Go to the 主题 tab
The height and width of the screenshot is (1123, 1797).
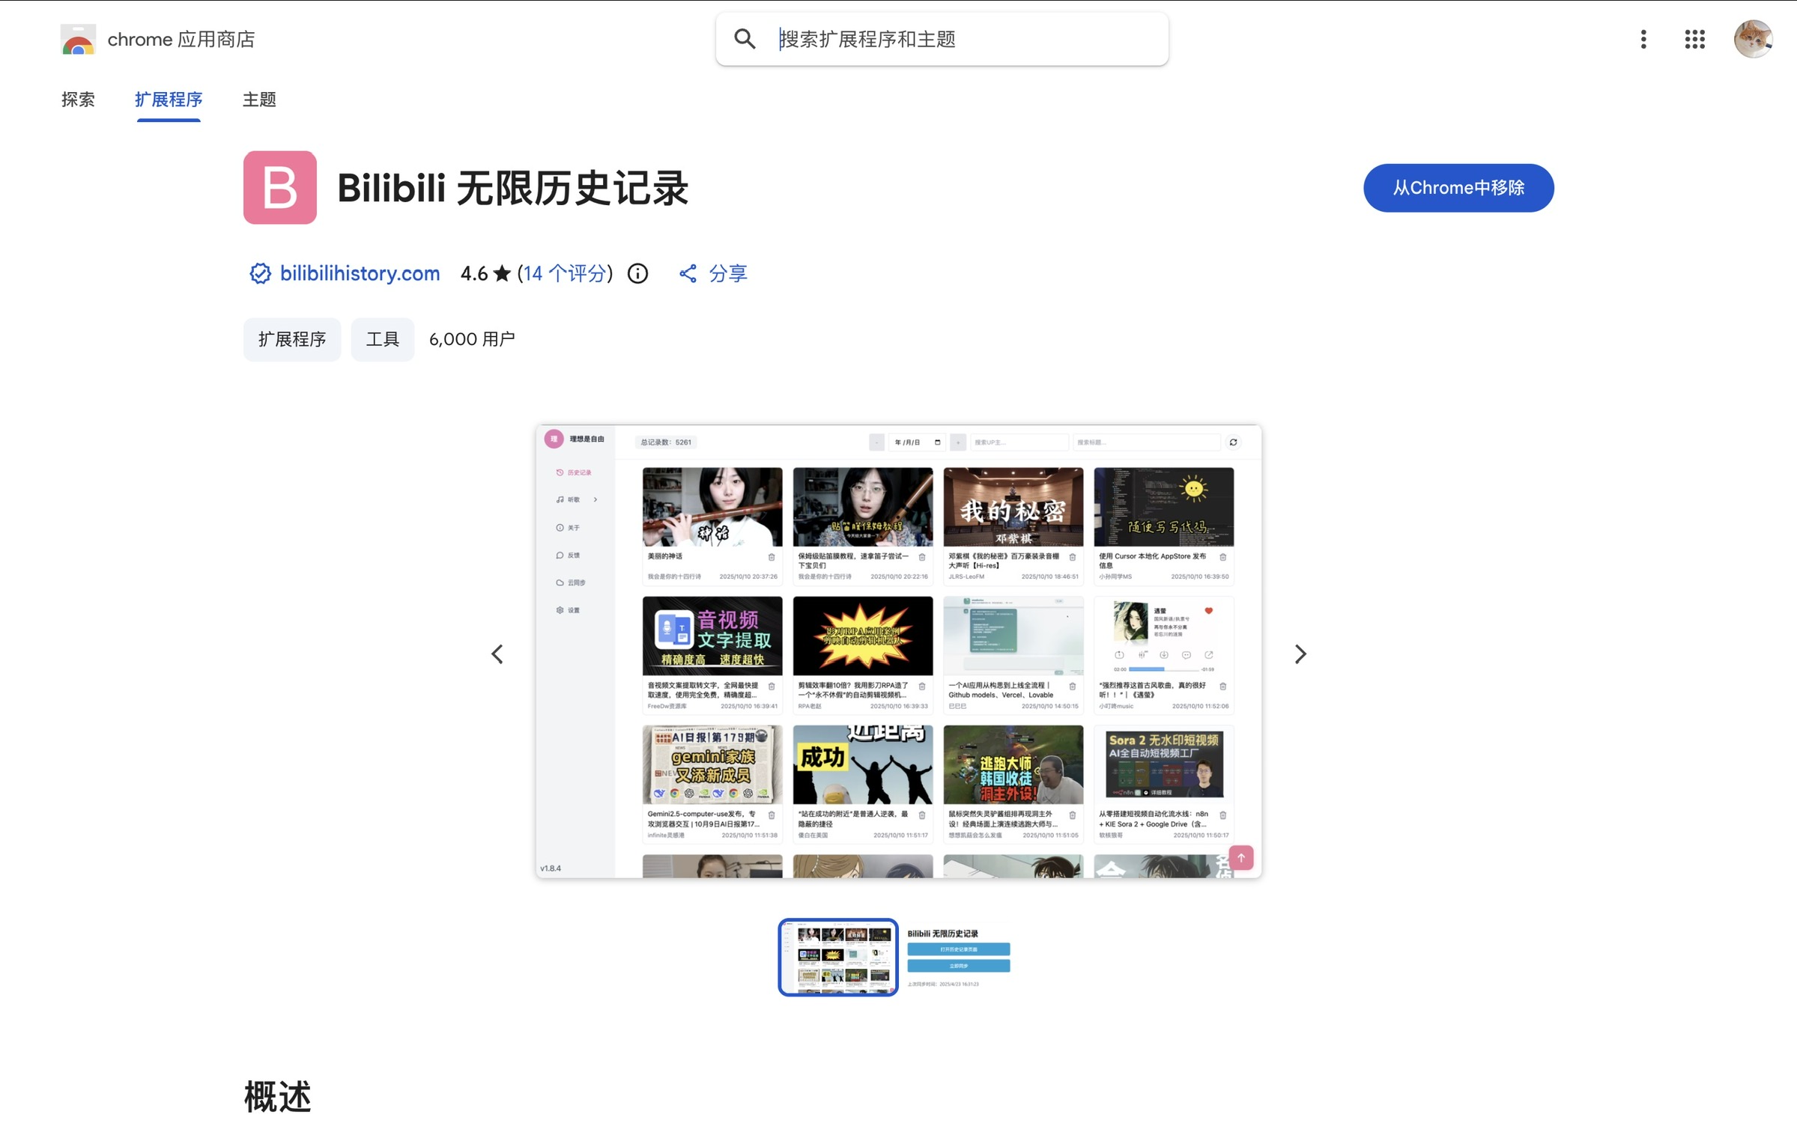click(259, 100)
